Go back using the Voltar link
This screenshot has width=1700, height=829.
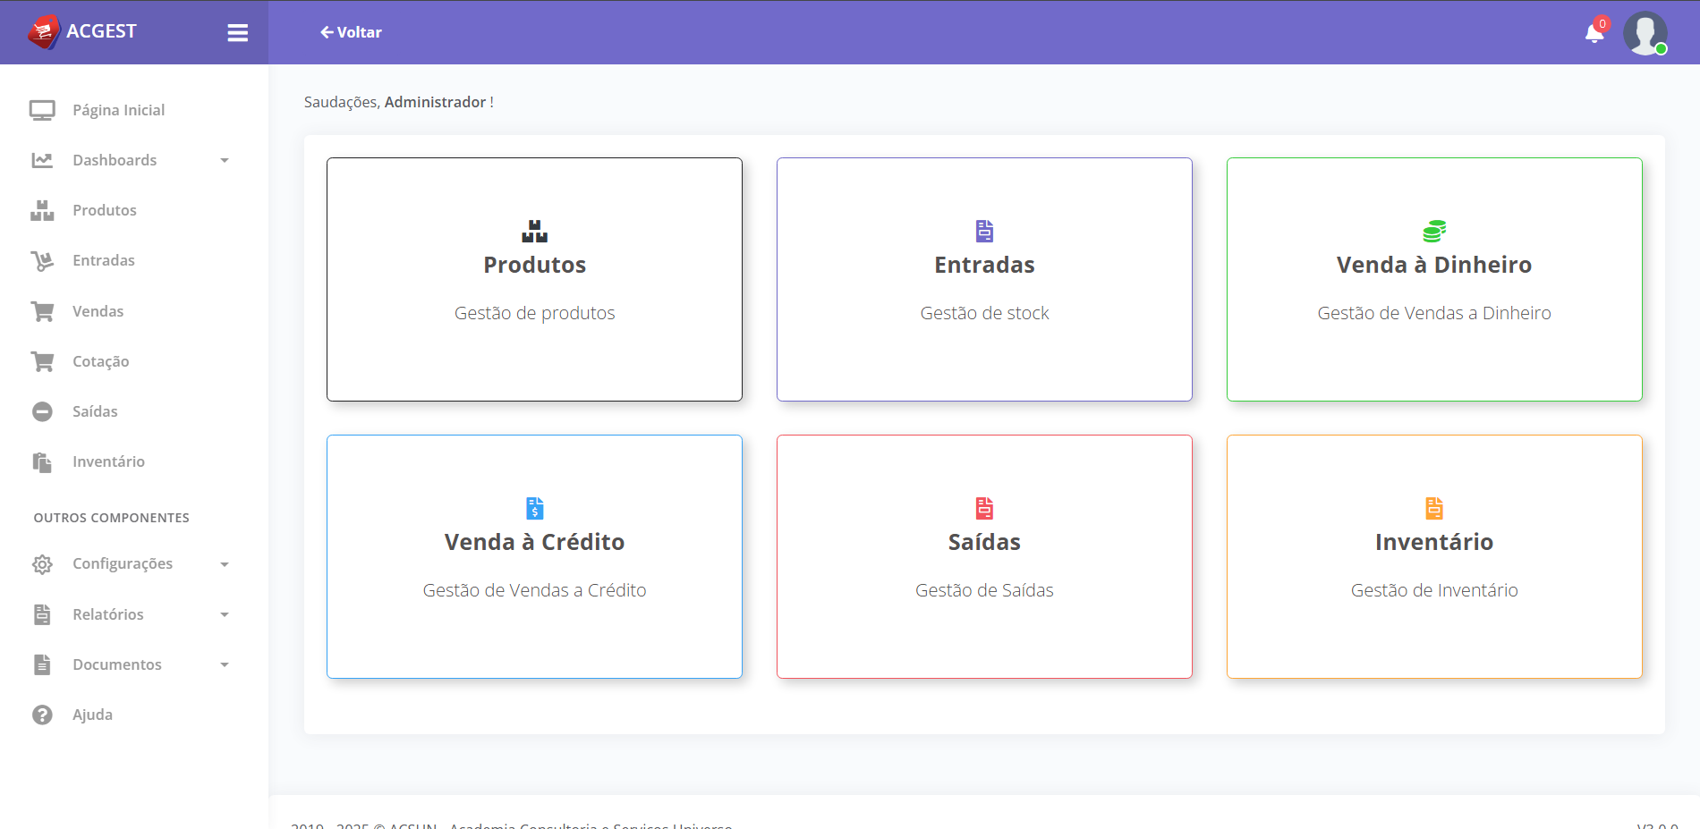pos(351,32)
